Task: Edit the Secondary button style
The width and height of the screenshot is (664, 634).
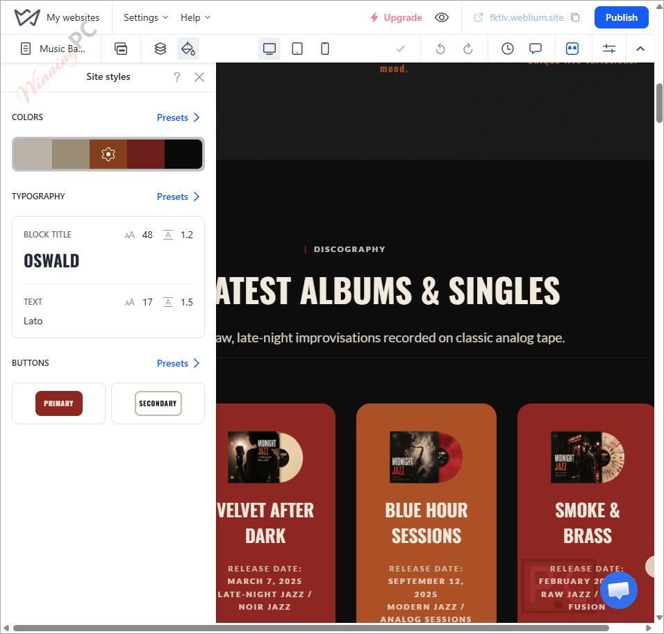Action: (x=158, y=403)
